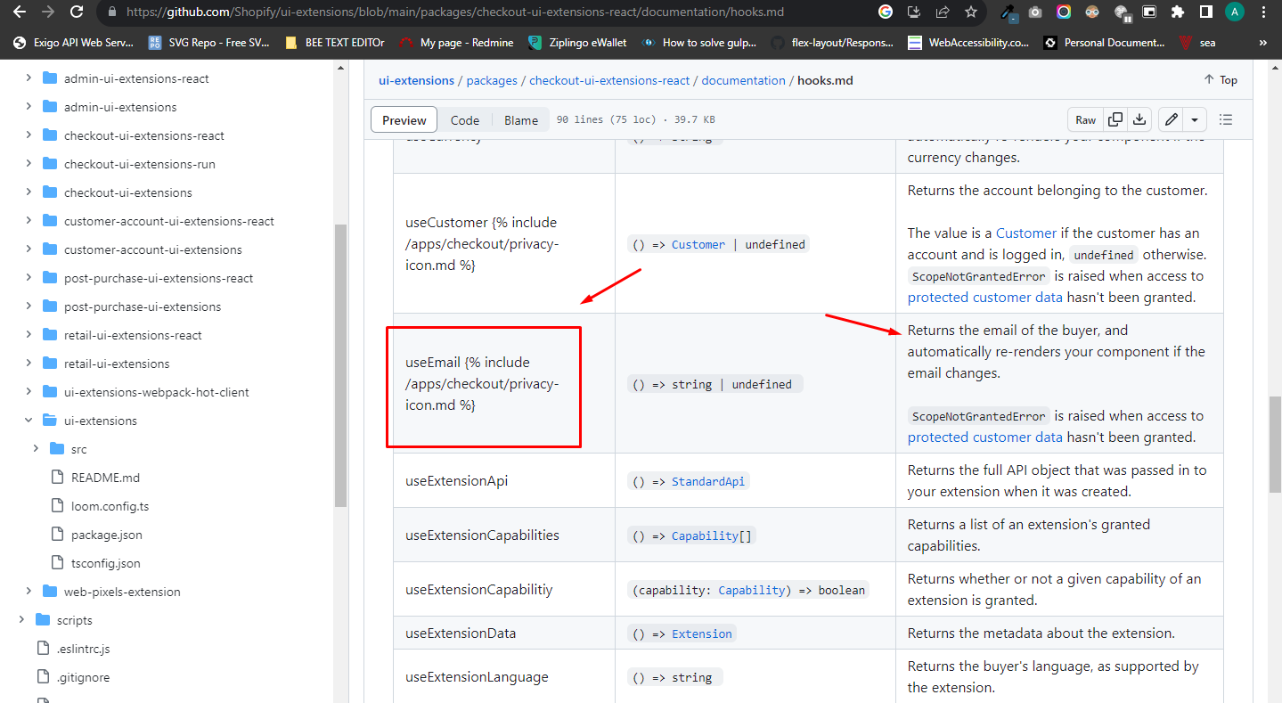
Task: Open file outline list icon
Action: click(1226, 119)
